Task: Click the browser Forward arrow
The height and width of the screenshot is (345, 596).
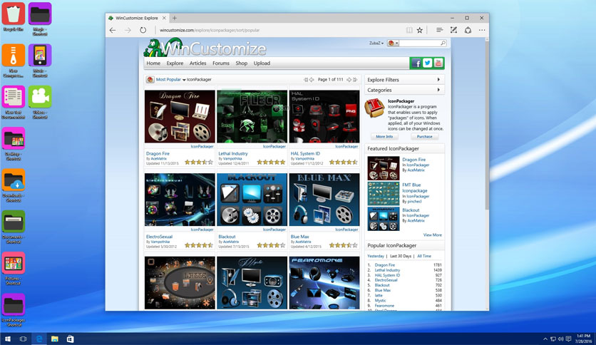Action: pyautogui.click(x=128, y=30)
